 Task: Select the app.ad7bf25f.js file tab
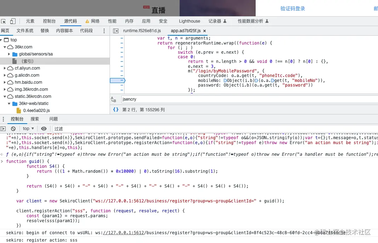pos(186,31)
